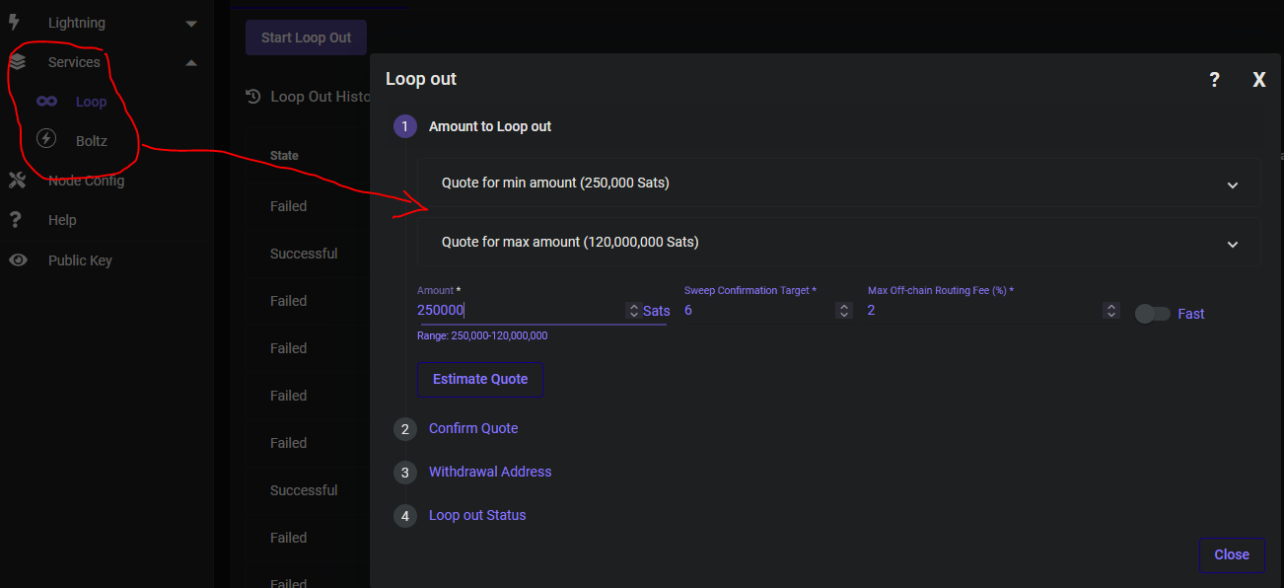The width and height of the screenshot is (1284, 588).
Task: Click the Loop Out History clock icon
Action: 252,97
